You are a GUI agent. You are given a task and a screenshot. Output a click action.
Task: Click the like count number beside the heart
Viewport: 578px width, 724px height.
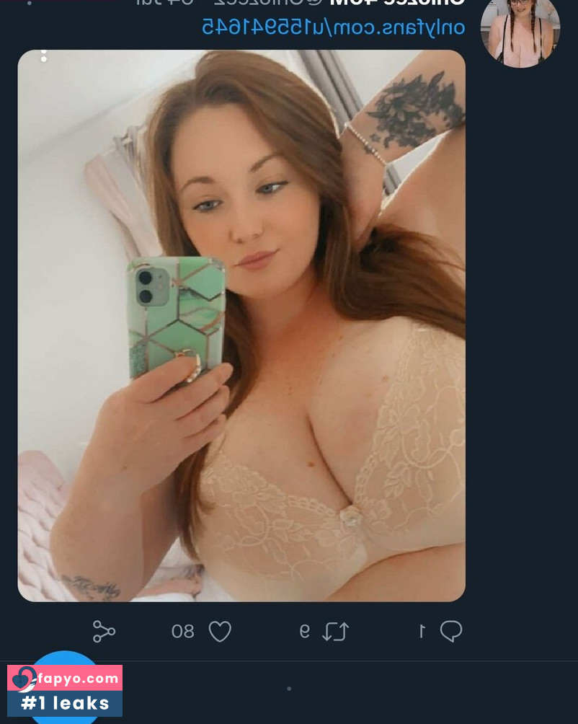[x=182, y=631]
